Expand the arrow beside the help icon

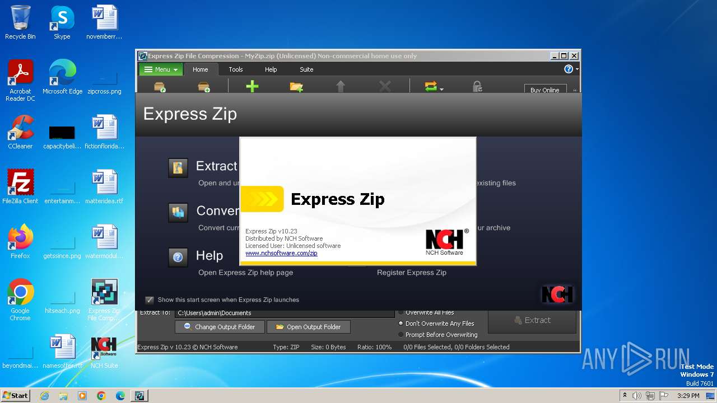(577, 69)
